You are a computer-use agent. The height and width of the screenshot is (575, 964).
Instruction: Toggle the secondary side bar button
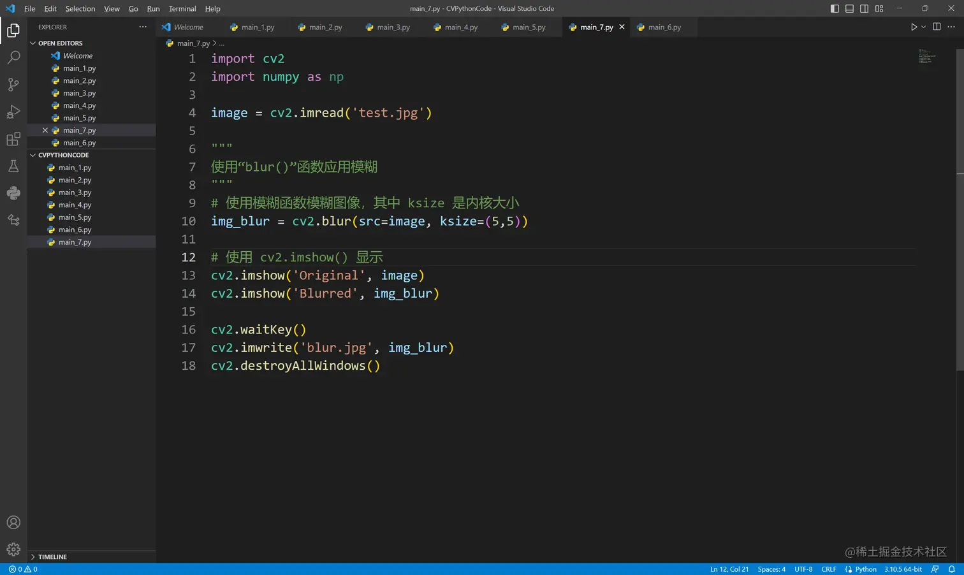864,8
